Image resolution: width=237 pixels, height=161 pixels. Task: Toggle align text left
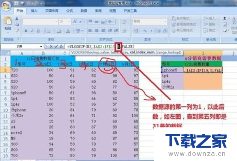90,31
